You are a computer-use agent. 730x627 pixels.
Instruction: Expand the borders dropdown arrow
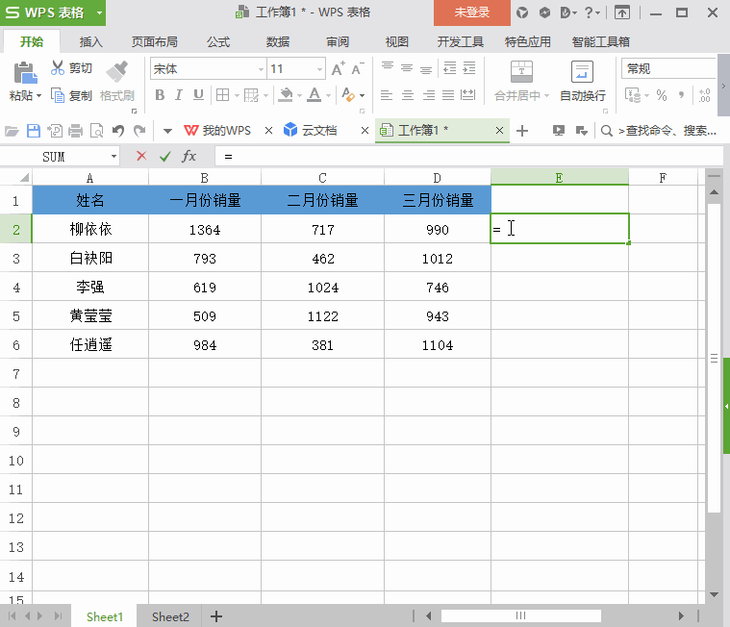pyautogui.click(x=237, y=96)
